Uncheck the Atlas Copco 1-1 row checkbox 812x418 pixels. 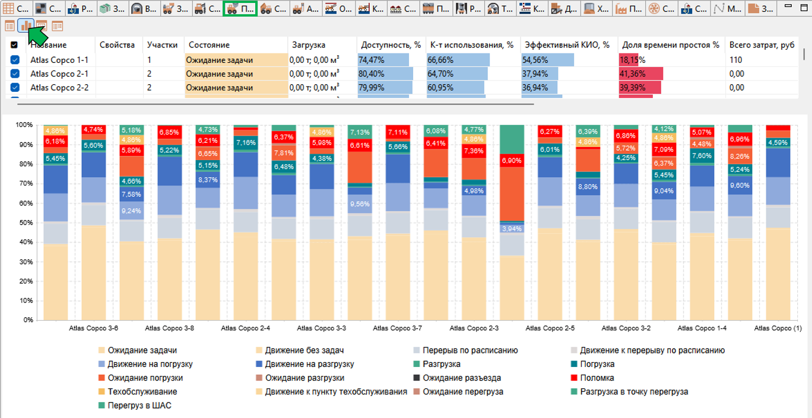[x=15, y=60]
